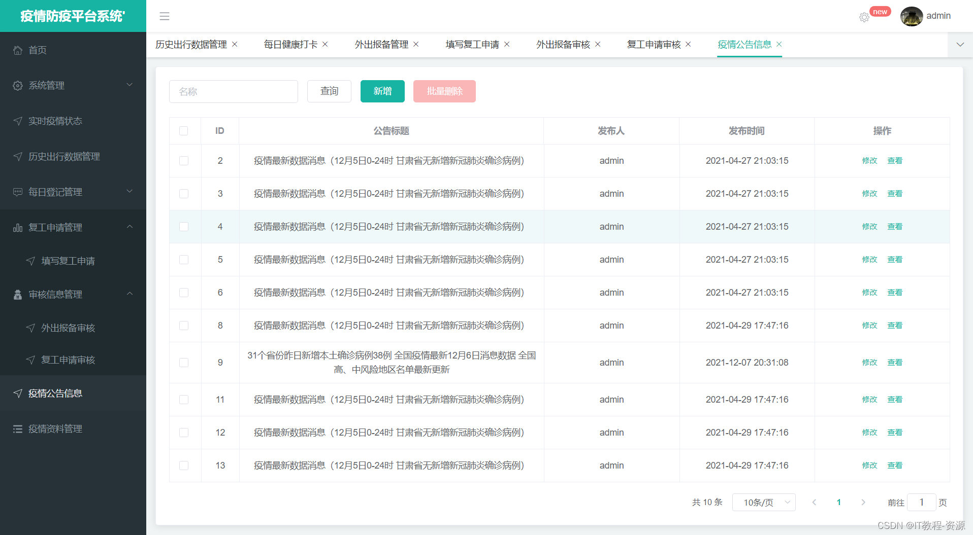Viewport: 973px width, 535px height.
Task: Click the 新增 button
Action: pos(382,91)
